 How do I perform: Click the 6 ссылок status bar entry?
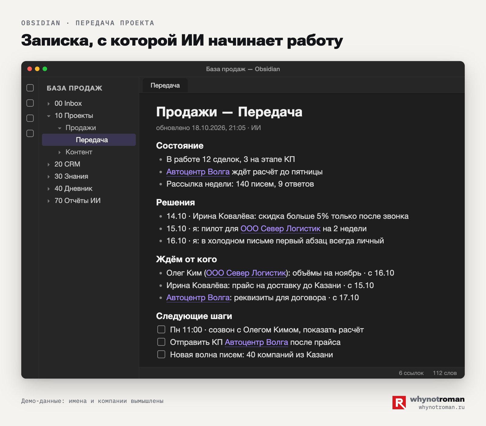tap(411, 373)
